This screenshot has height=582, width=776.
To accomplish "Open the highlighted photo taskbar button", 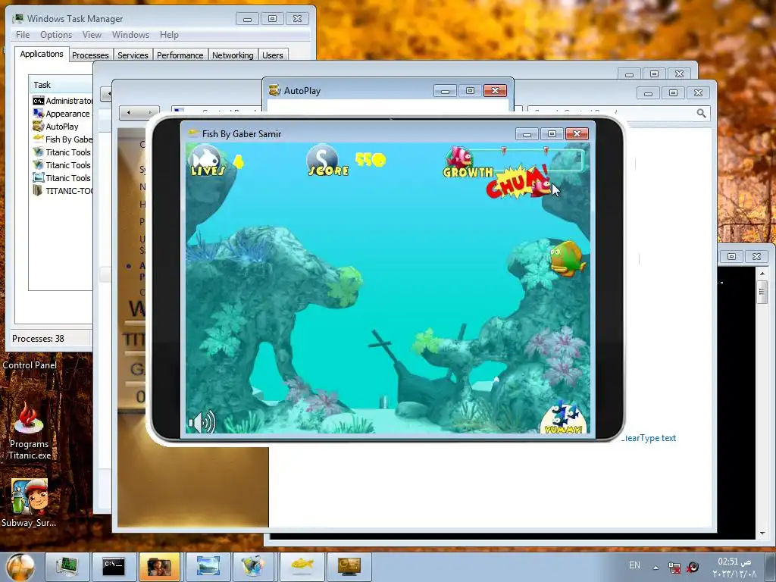I will coord(159,567).
